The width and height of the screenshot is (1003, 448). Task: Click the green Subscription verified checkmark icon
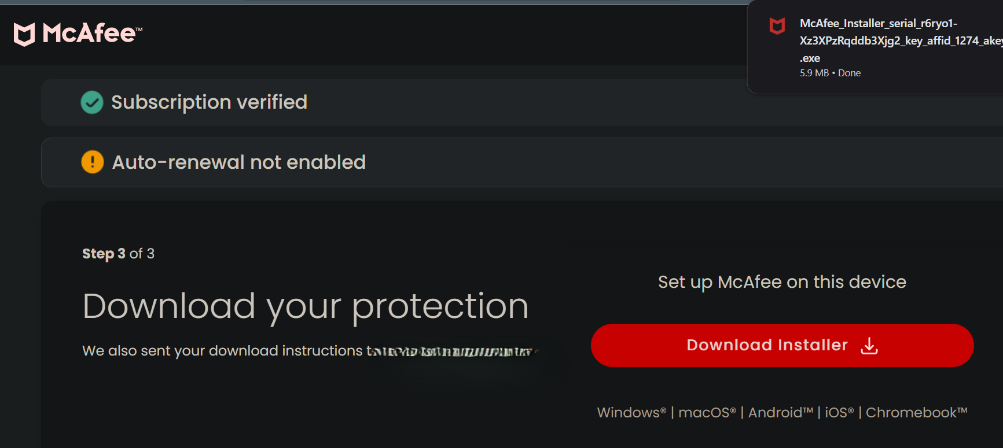(x=92, y=102)
